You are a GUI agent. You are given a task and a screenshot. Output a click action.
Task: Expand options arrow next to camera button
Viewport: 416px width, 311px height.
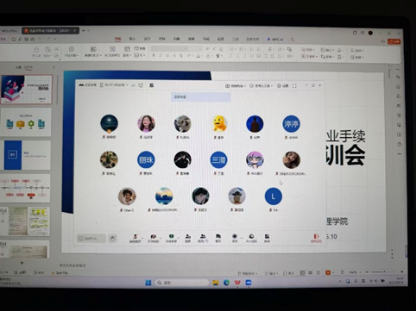point(160,238)
